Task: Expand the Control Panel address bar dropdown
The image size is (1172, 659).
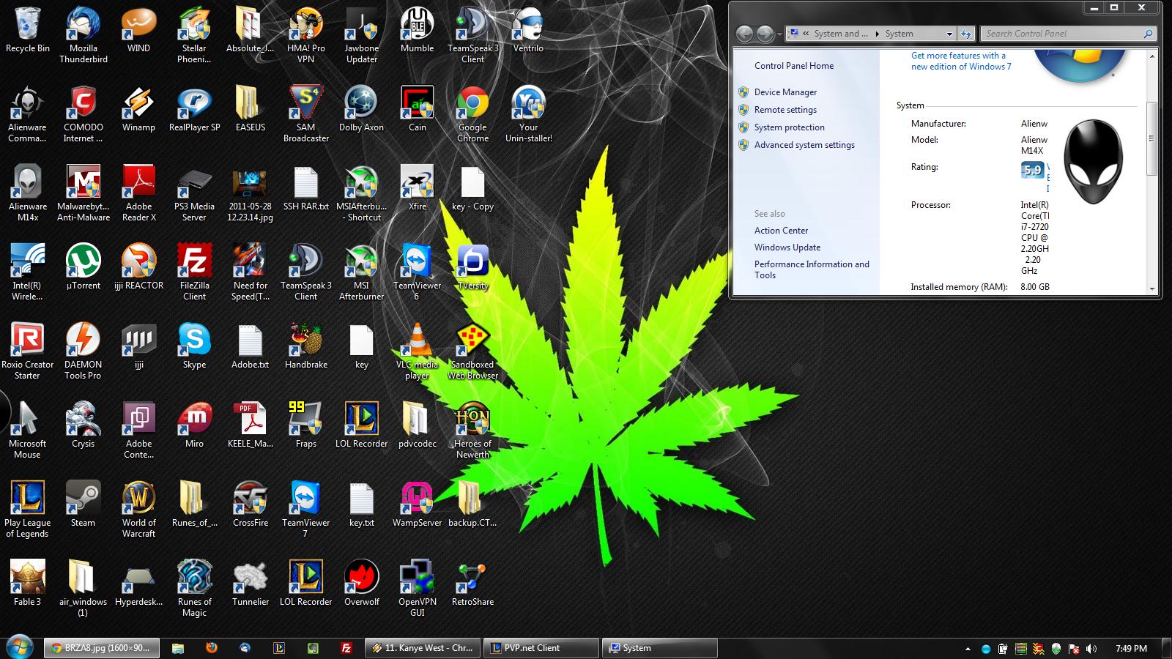Action: (949, 34)
